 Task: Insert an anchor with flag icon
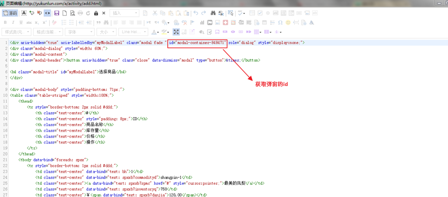(192, 22)
